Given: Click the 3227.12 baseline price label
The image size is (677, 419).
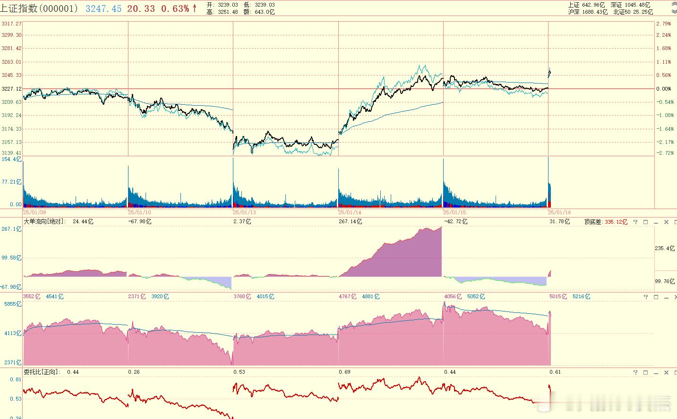Looking at the screenshot, I should coord(11,89).
